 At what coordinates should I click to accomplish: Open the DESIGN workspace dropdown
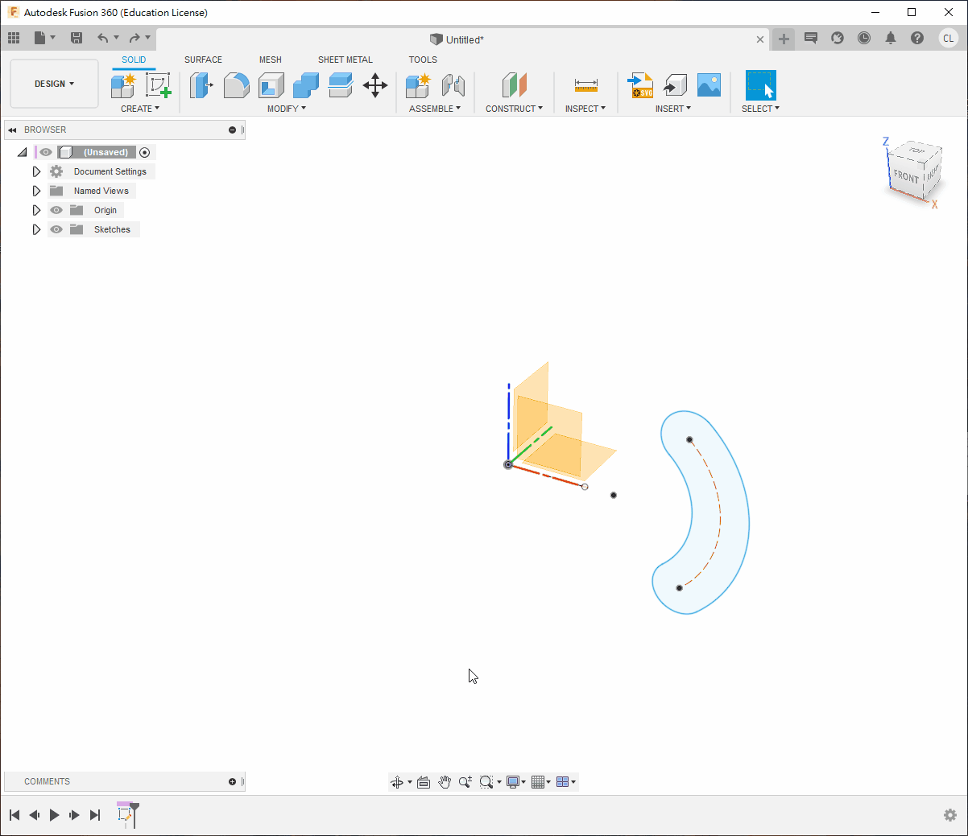coord(54,84)
